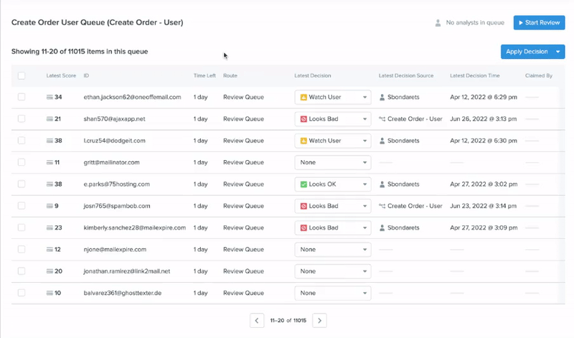Click the score icon next to score 12
The width and height of the screenshot is (574, 338).
point(50,250)
